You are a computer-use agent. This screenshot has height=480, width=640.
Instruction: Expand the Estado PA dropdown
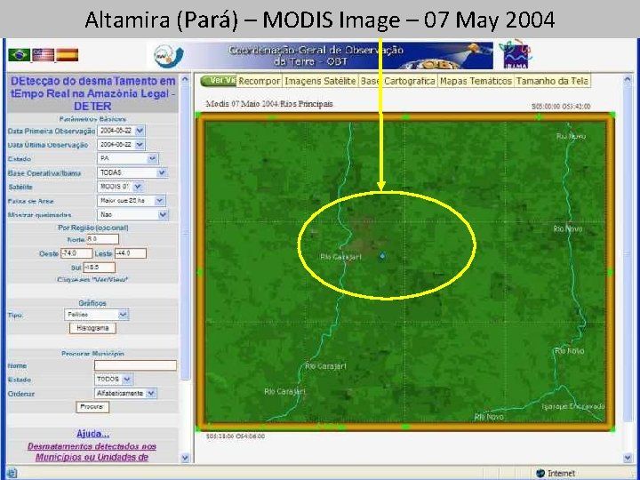click(152, 158)
